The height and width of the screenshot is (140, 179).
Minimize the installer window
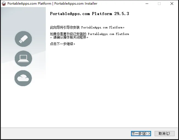point(147,4)
